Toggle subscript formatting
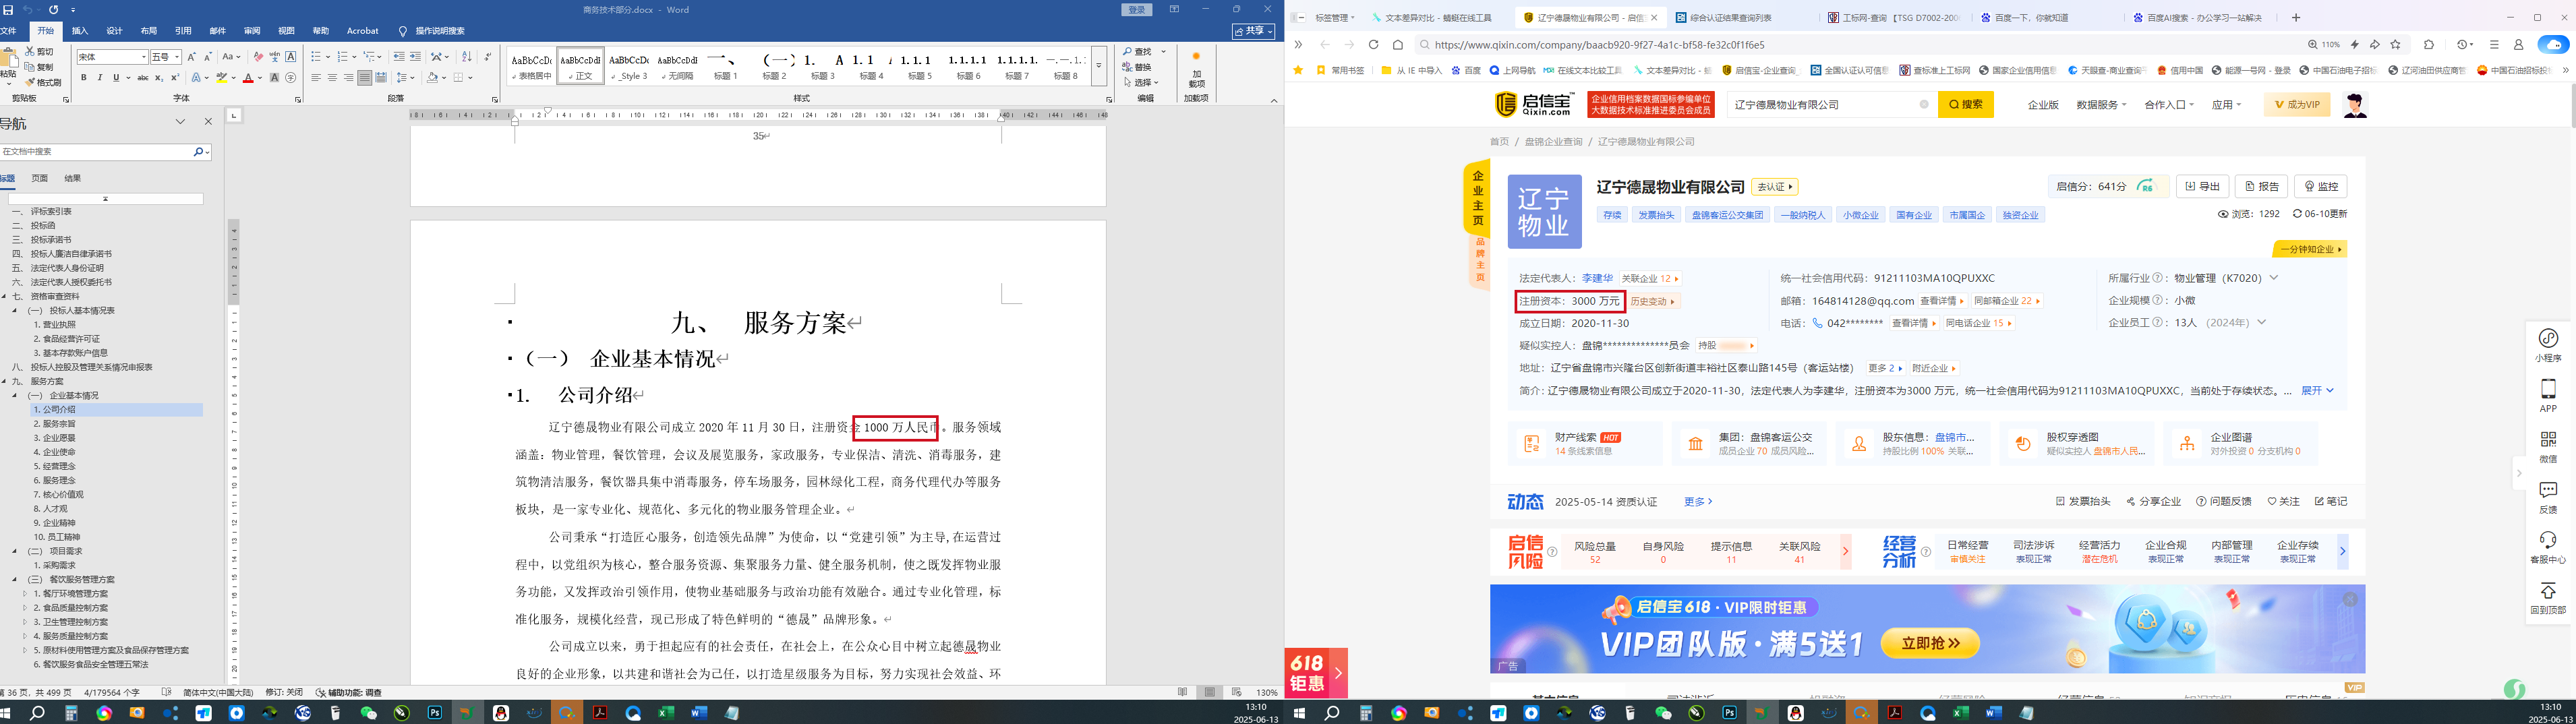 click(x=159, y=78)
